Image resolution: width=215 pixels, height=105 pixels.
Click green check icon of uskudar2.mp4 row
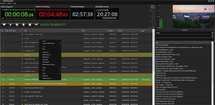pos(22,51)
